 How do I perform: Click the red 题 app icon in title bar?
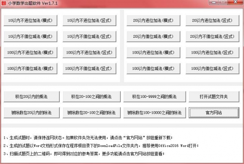click(4, 3)
